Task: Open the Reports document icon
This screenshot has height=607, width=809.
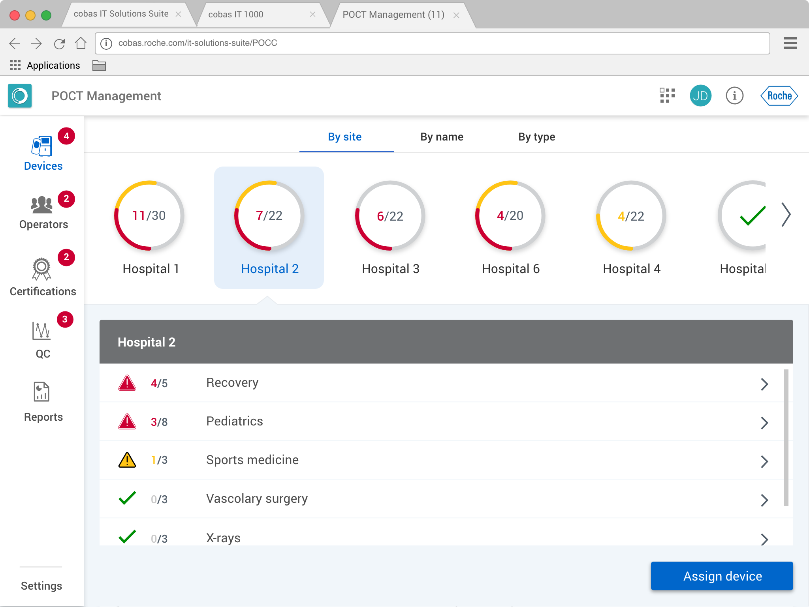Action: pyautogui.click(x=41, y=392)
